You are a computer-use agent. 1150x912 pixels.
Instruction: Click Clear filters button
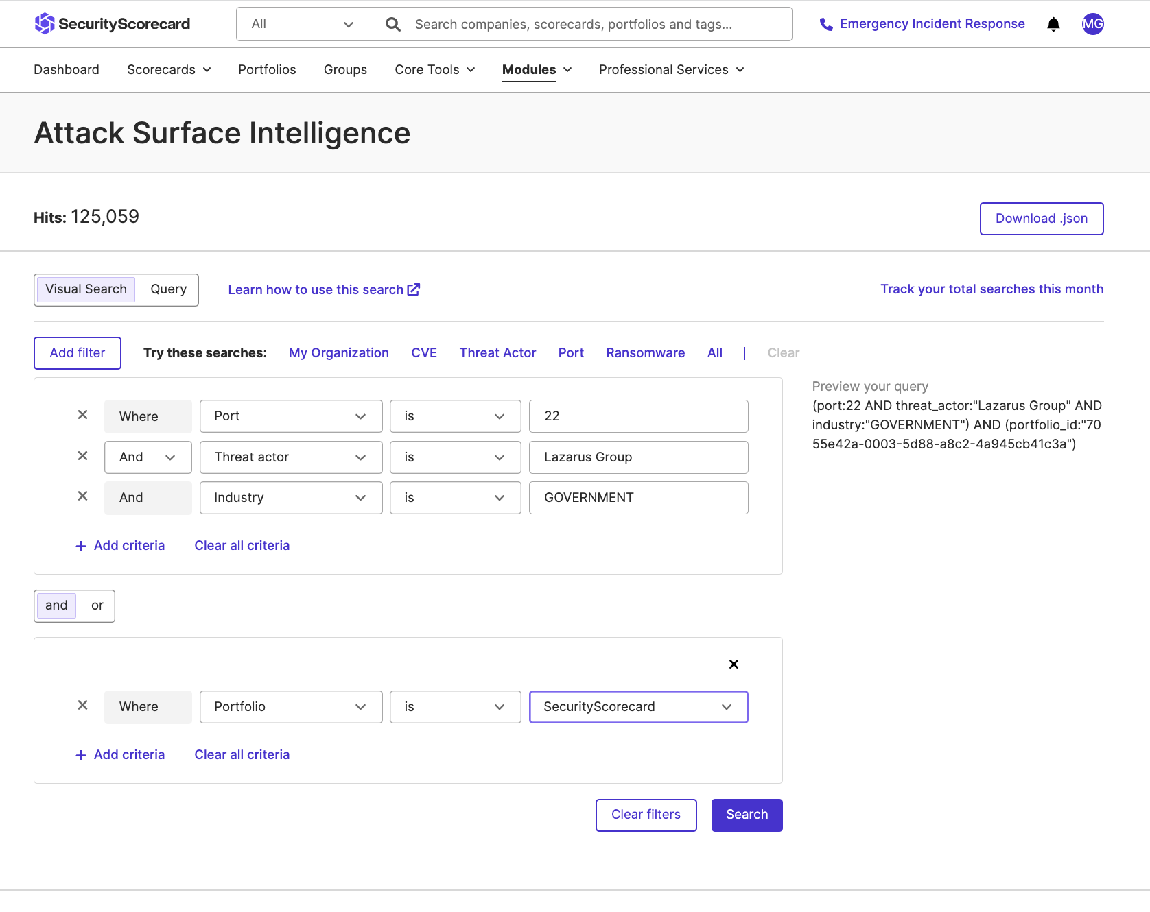click(646, 815)
